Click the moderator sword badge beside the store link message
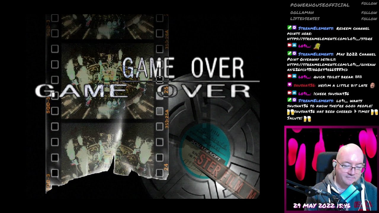This screenshot has width=379, height=213. pos(289,28)
